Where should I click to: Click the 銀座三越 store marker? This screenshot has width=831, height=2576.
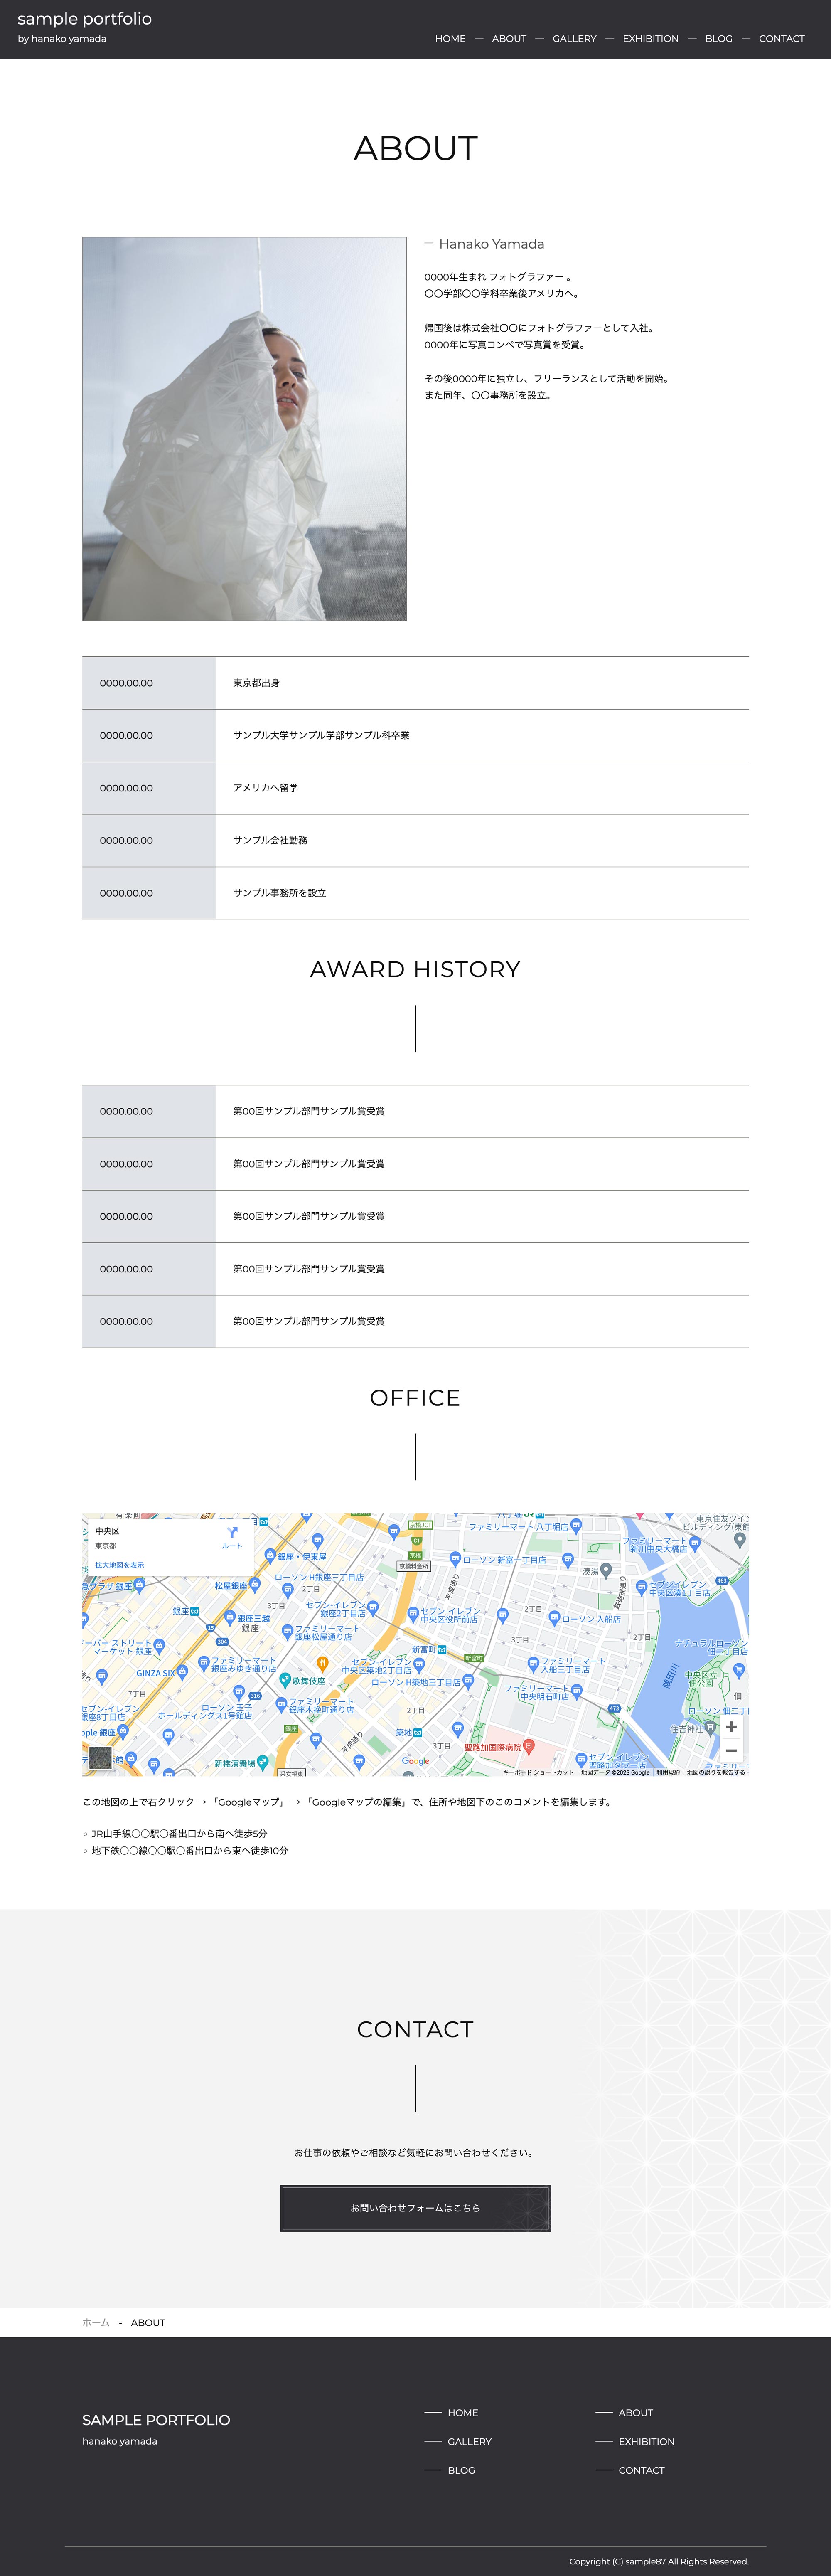click(x=230, y=1618)
